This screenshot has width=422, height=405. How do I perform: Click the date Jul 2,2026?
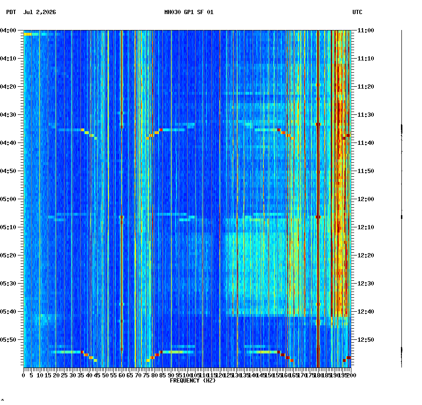[x=40, y=12]
